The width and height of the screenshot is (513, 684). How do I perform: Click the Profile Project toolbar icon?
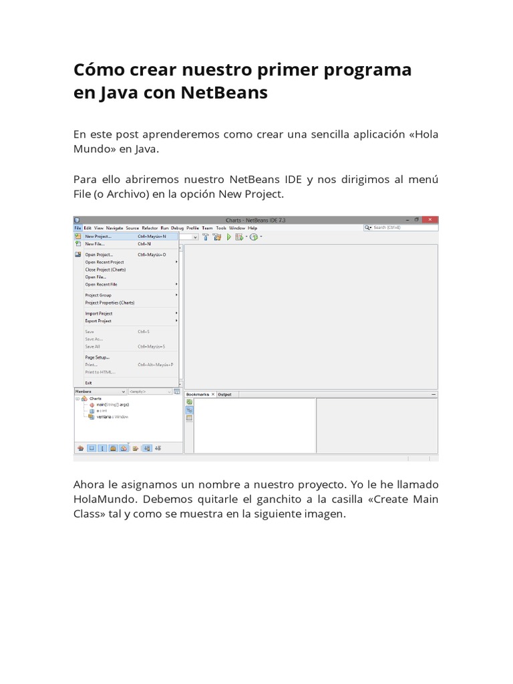(253, 237)
